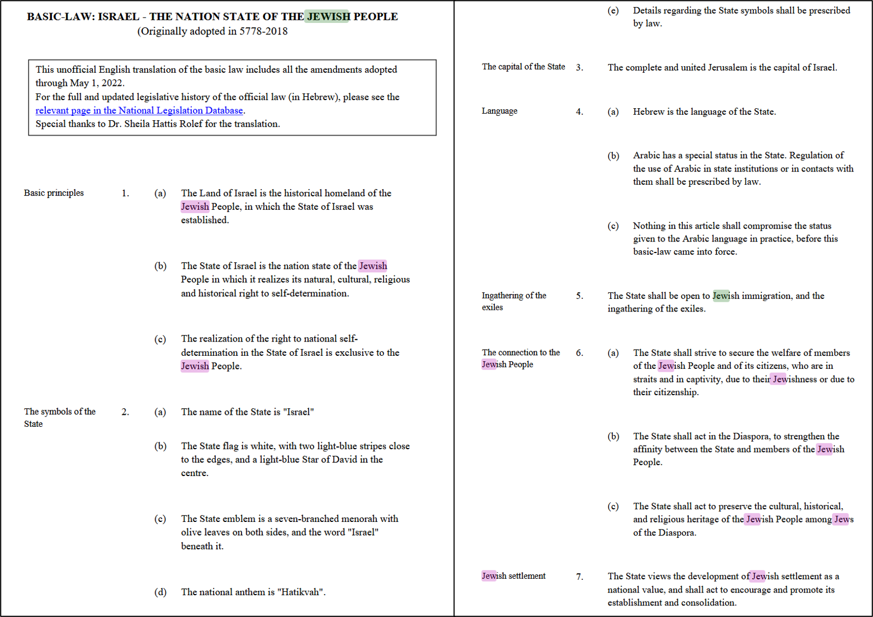Click "Special thanks to Dr. Sheila Hattis Rolef" line
873x617 pixels.
coord(158,124)
